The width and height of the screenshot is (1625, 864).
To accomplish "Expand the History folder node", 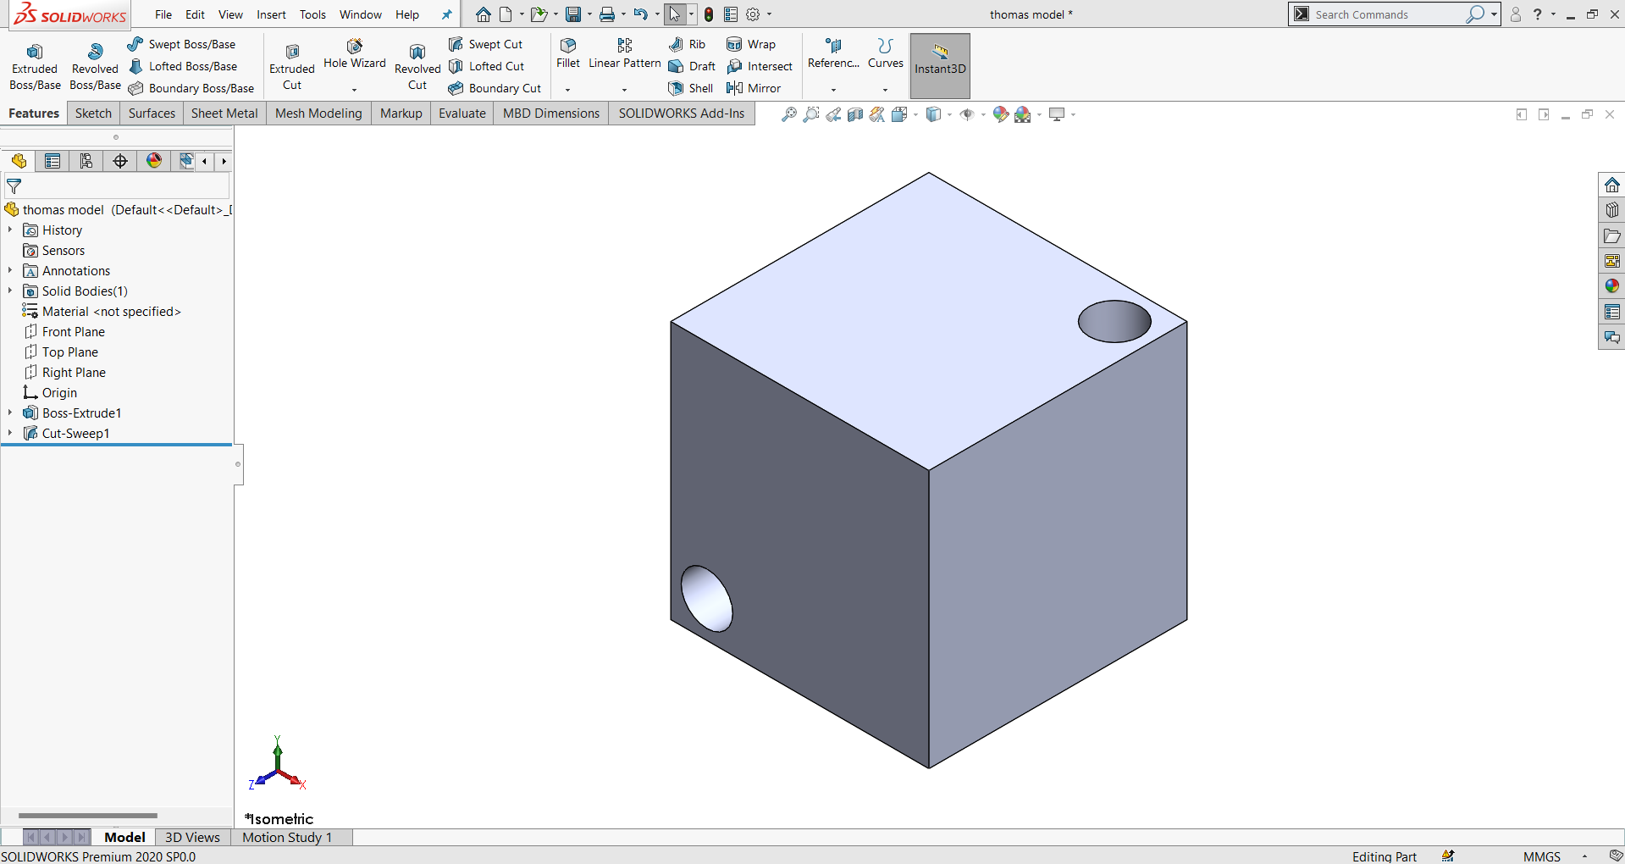I will [10, 230].
